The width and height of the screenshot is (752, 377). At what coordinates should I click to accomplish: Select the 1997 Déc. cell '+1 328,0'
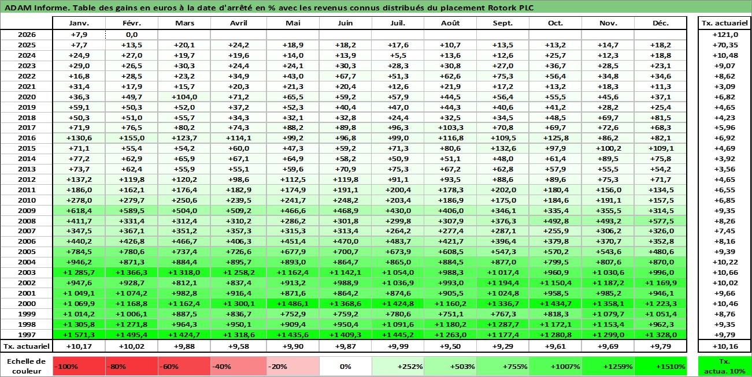pos(661,335)
